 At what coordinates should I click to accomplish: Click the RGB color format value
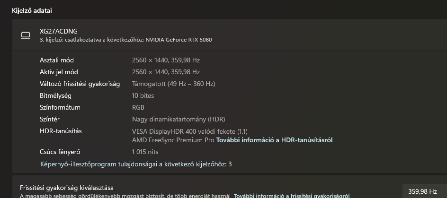(x=138, y=107)
